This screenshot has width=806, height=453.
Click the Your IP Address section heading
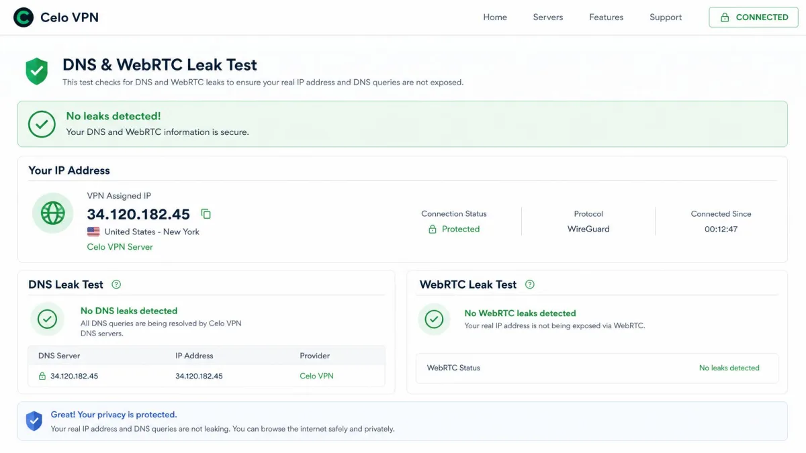point(69,170)
